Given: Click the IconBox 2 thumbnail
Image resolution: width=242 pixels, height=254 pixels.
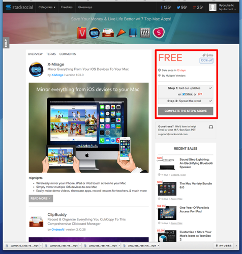Looking at the screenshot, I should pyautogui.click(x=167, y=236).
